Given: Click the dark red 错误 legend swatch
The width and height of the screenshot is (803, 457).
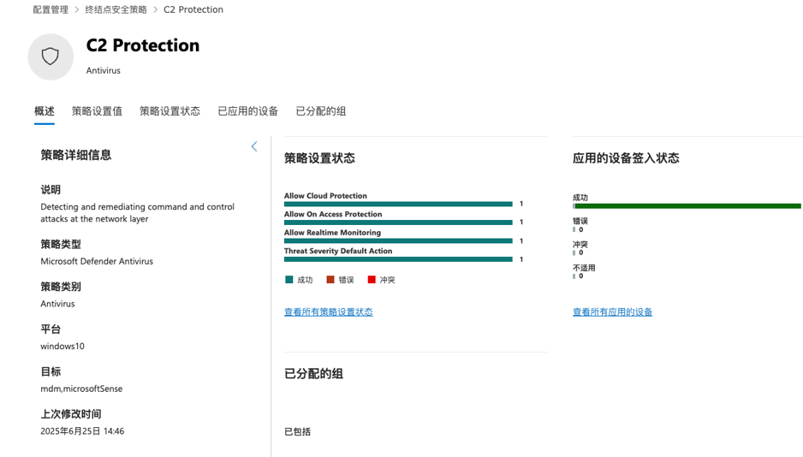Looking at the screenshot, I should tap(330, 280).
